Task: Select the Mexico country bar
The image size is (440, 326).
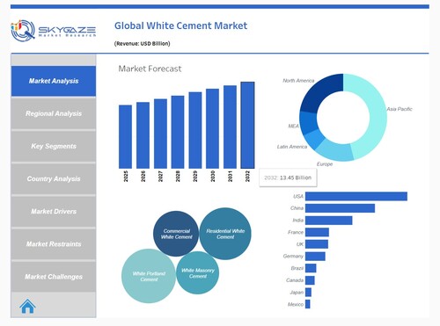Action: pyautogui.click(x=307, y=304)
